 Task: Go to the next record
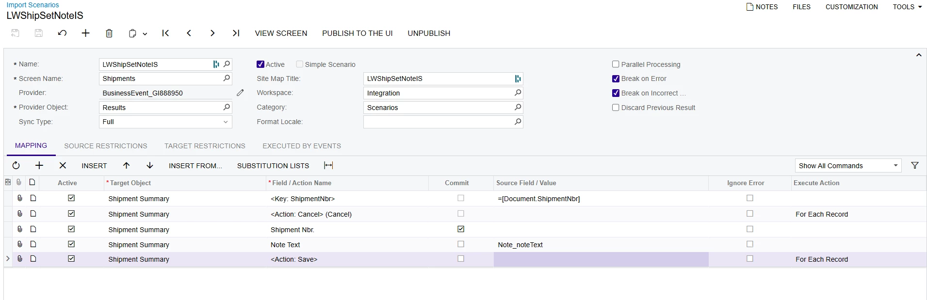coord(212,33)
